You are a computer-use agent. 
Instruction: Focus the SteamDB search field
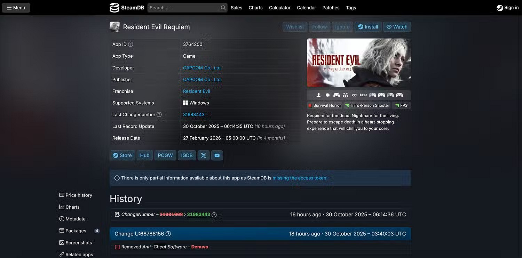184,8
